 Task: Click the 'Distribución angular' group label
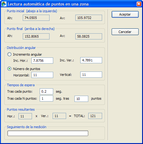point(21,48)
